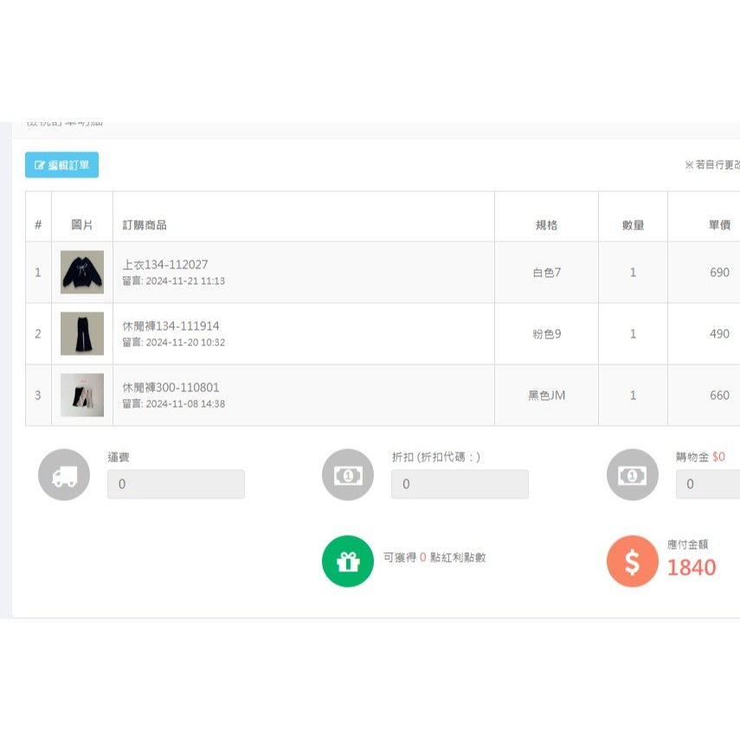Open the dark flared pants thumbnail
This screenshot has height=740, width=740.
point(82,334)
